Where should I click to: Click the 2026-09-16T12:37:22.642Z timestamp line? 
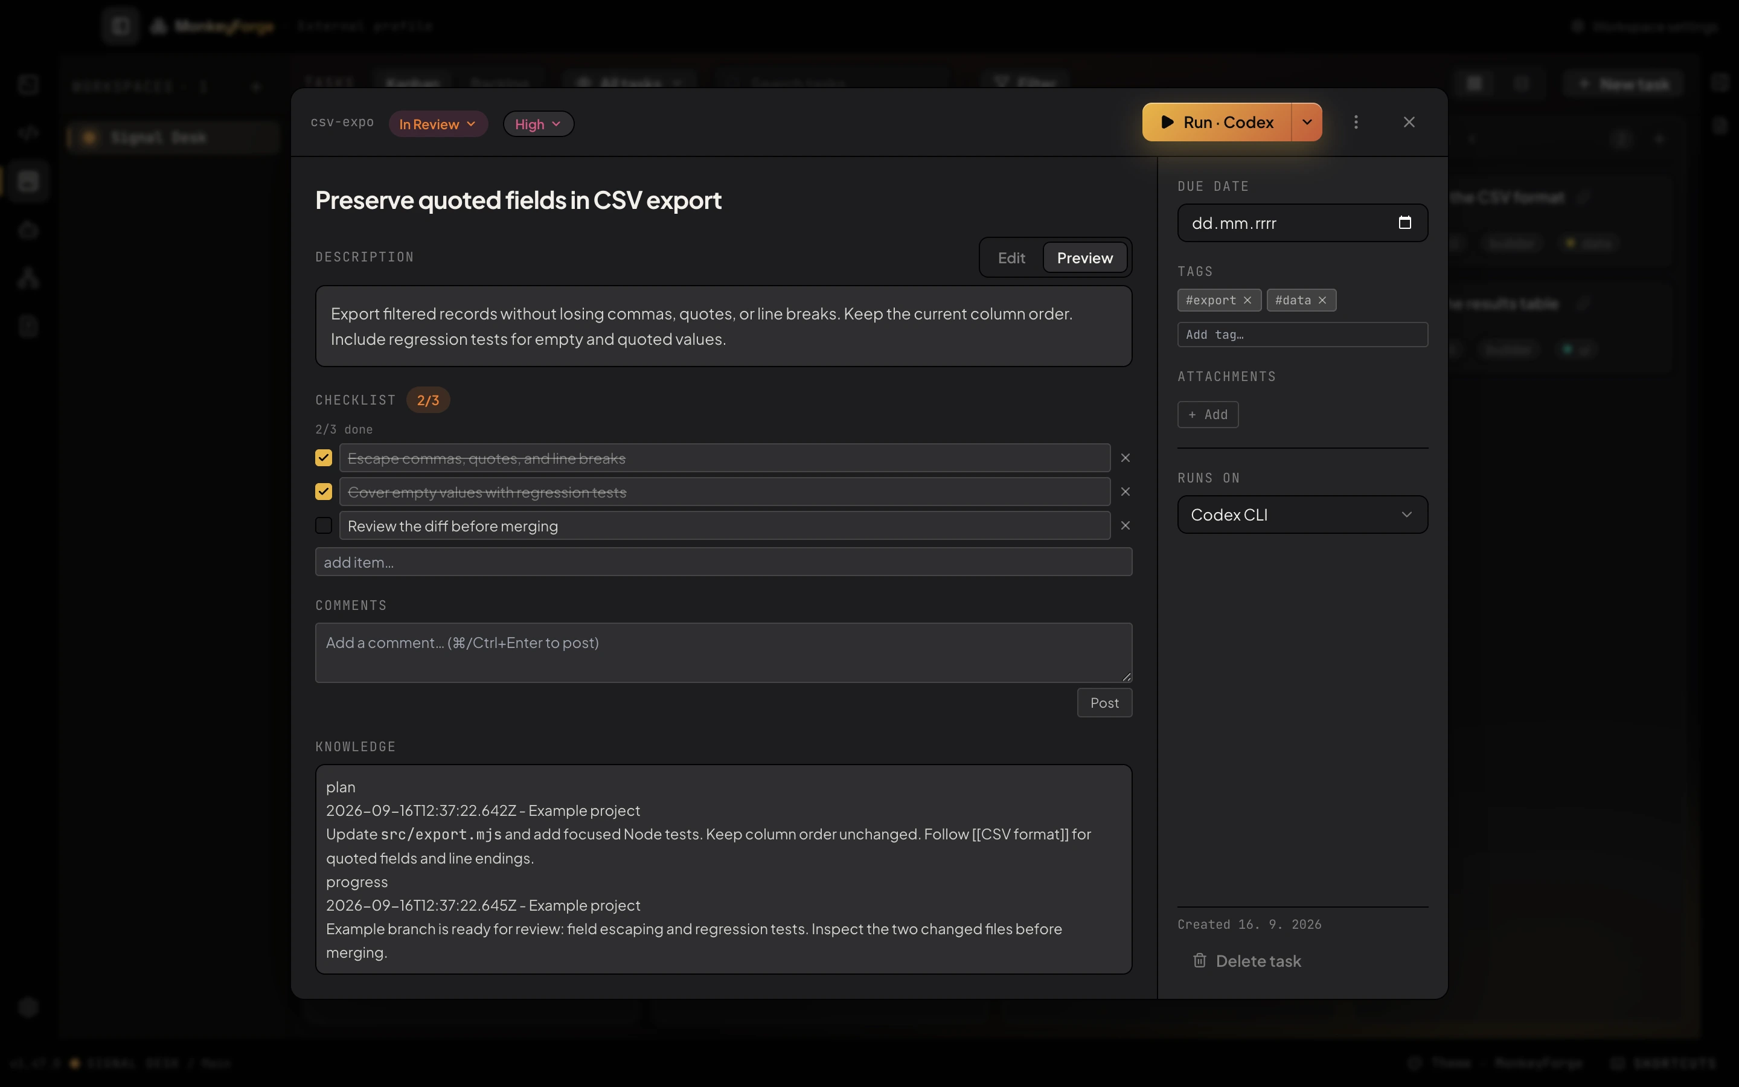483,810
